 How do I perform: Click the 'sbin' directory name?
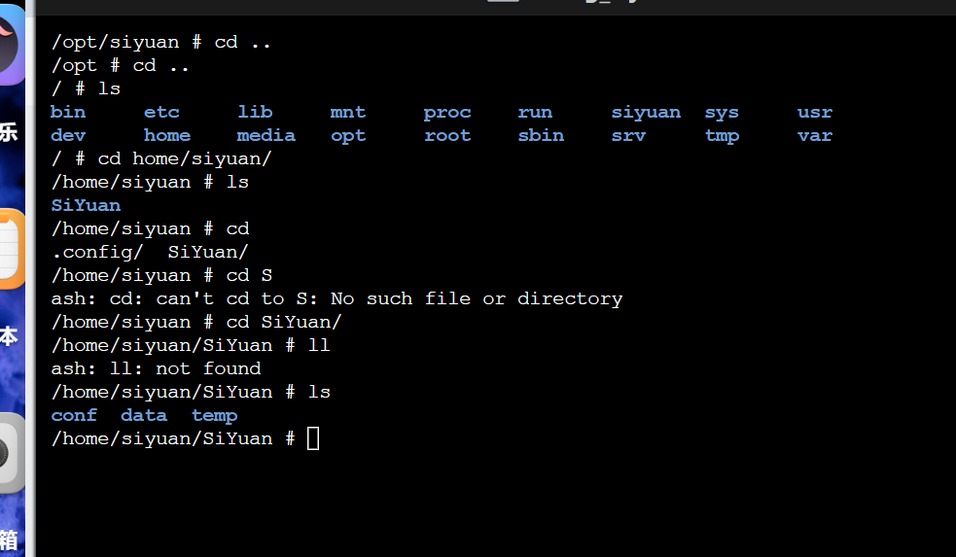coord(541,135)
